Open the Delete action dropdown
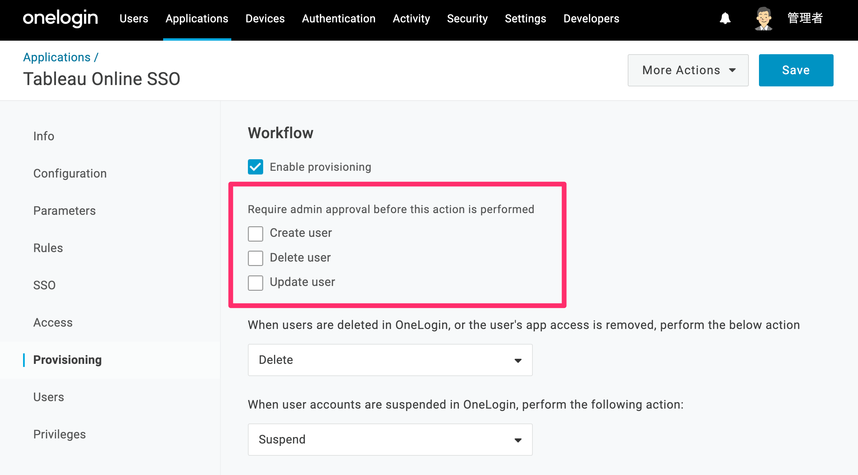 (390, 360)
